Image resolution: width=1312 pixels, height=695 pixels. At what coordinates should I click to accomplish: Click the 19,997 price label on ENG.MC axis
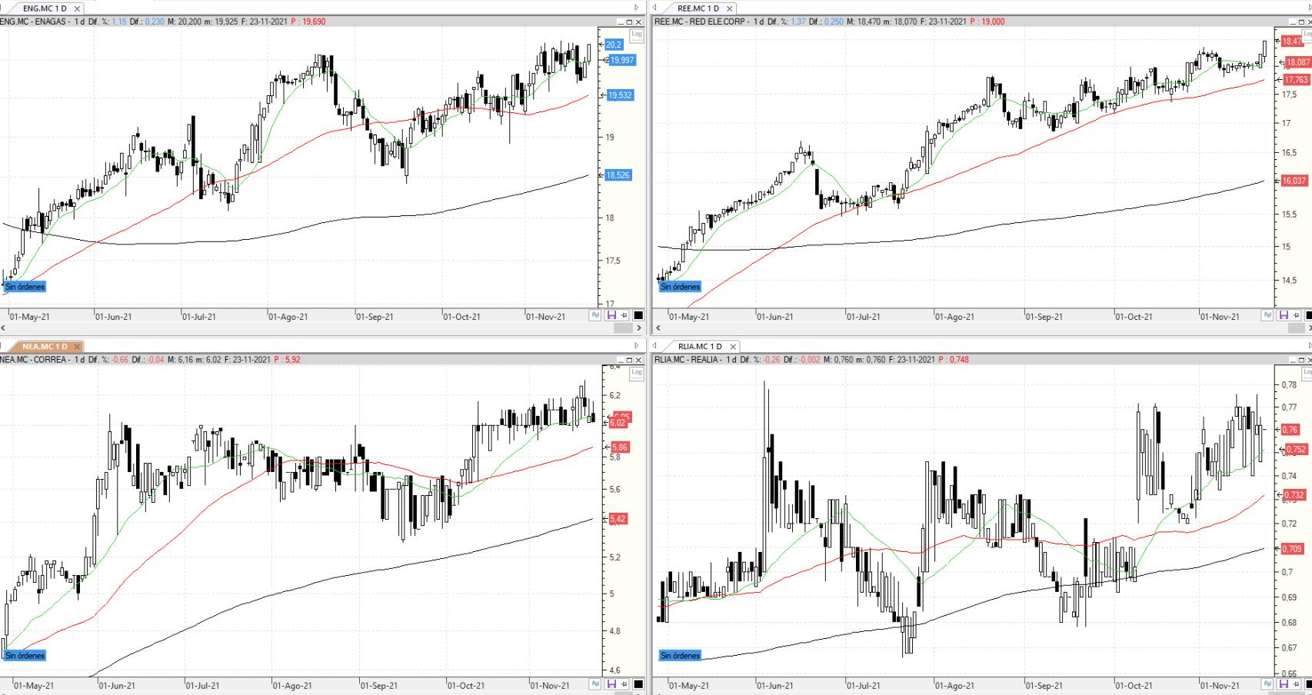621,60
